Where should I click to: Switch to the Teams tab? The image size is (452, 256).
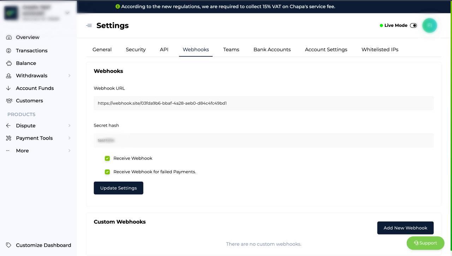click(x=231, y=49)
